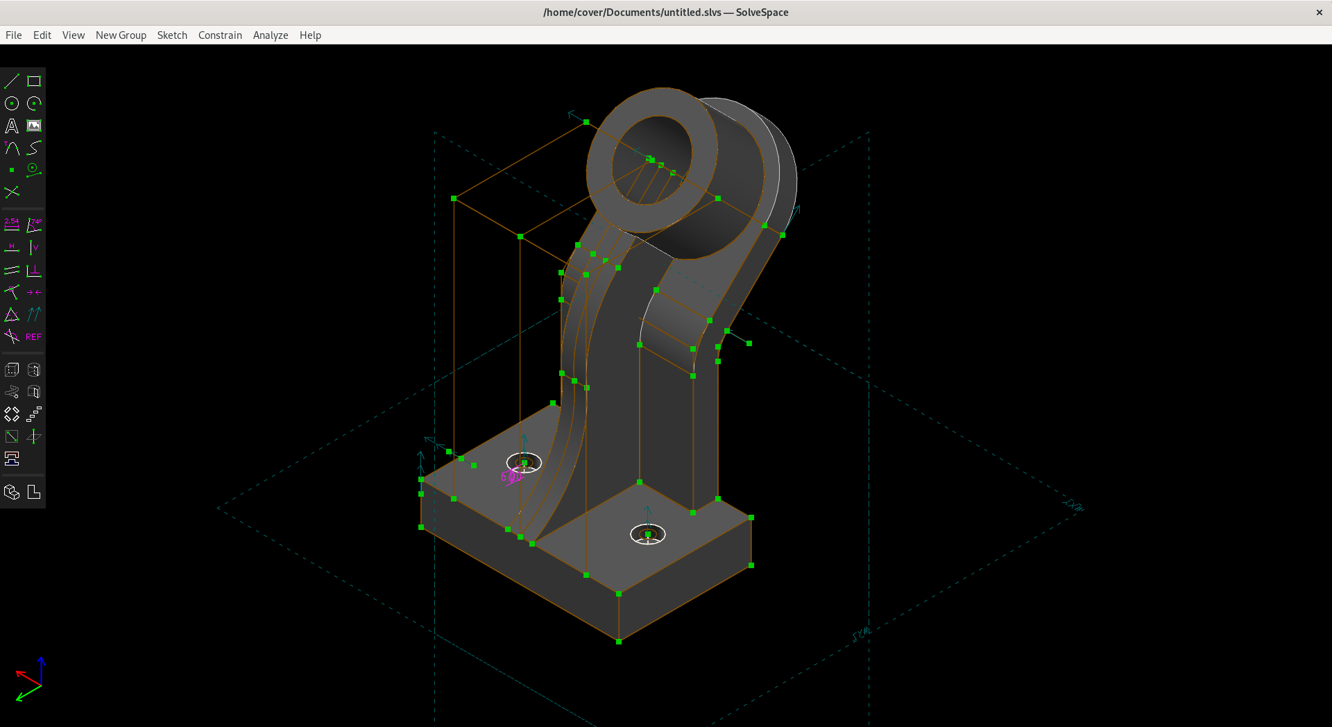
Task: Open the Analyze menu
Action: [270, 35]
